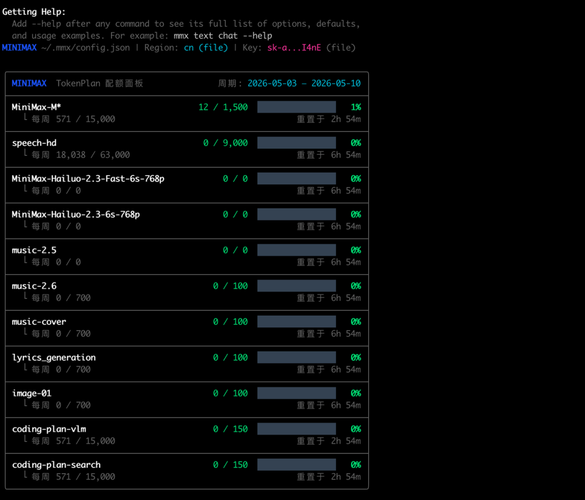Screen dimensions: 585x500
Task: Click the "0 / 100" quota for music-cover
Action: (230, 322)
